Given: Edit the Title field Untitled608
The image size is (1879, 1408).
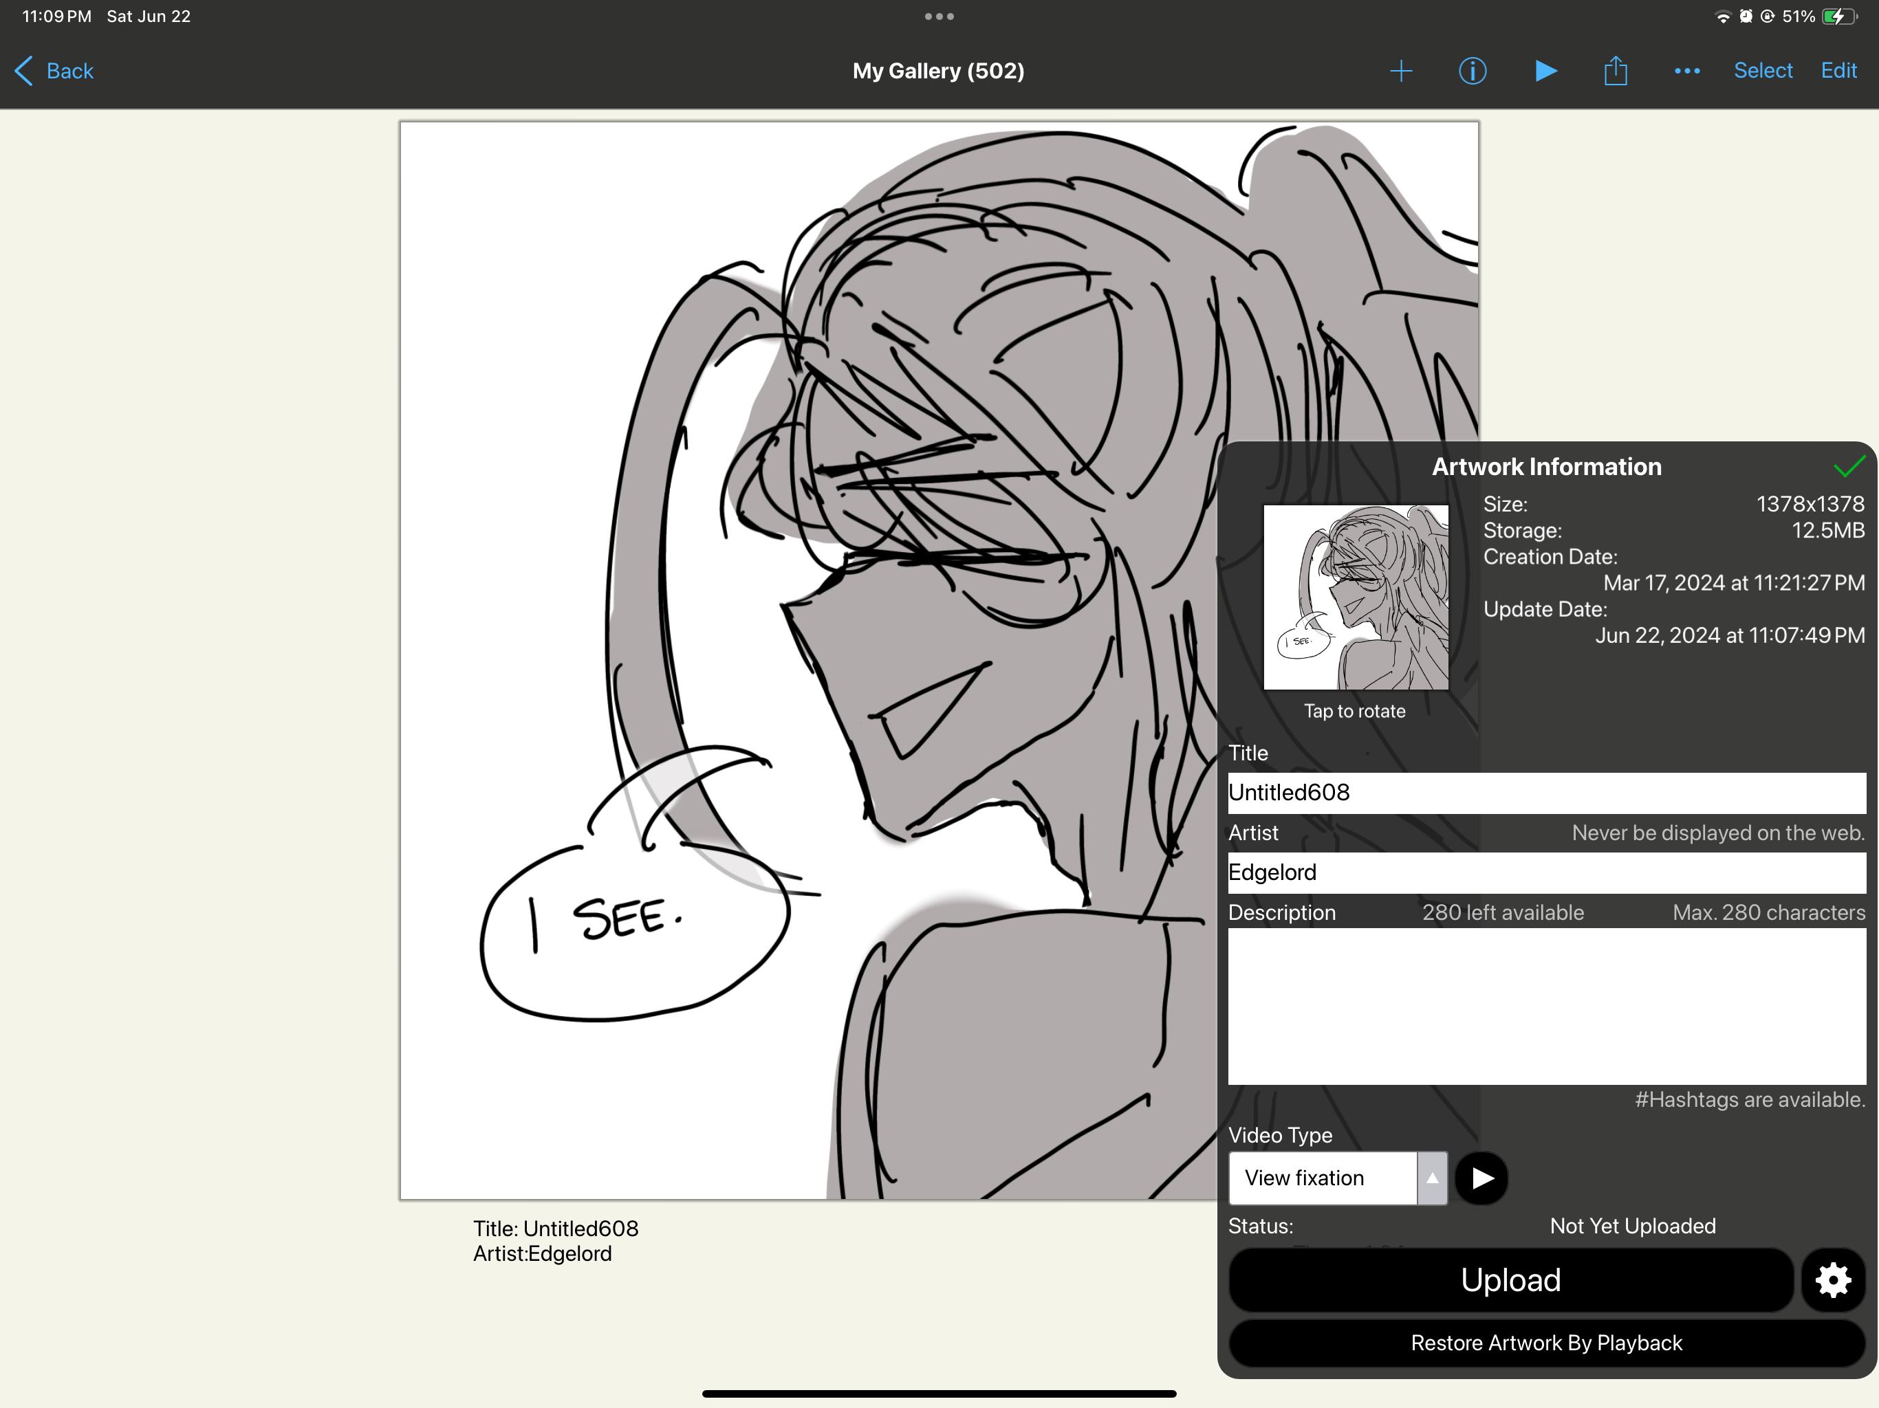Looking at the screenshot, I should pyautogui.click(x=1546, y=792).
